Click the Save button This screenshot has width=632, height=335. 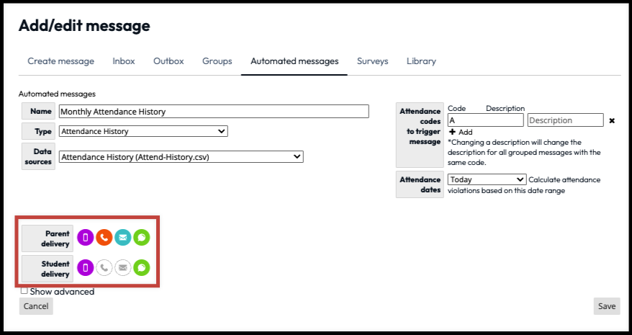pyautogui.click(x=606, y=306)
